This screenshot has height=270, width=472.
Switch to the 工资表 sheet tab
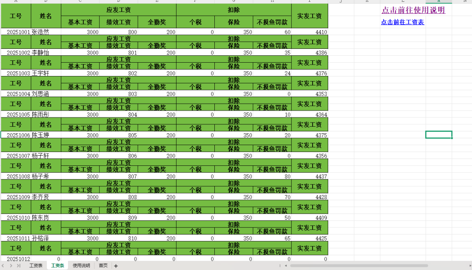(x=36, y=266)
